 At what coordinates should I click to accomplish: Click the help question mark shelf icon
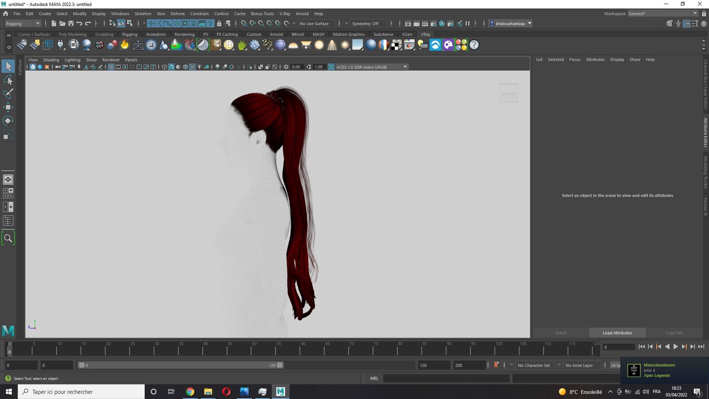pos(474,45)
